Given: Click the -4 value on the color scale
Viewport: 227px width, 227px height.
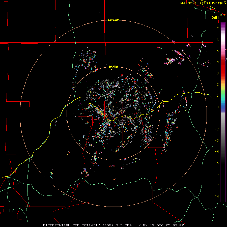Looking at the screenshot, I should 217,152.
